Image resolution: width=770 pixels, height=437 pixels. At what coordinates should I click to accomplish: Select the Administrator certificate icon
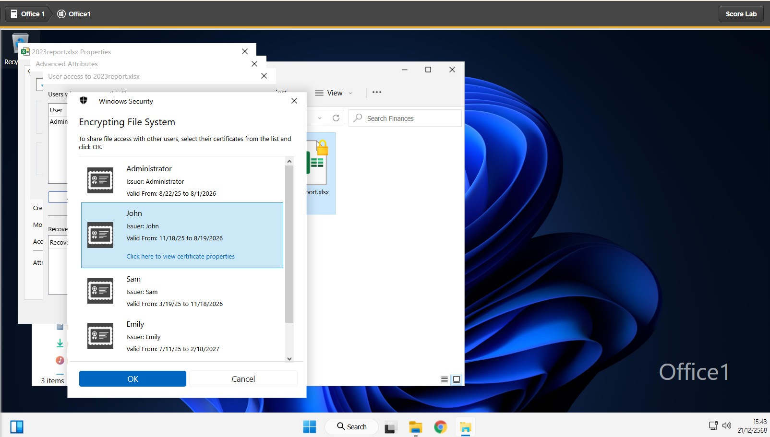click(100, 180)
